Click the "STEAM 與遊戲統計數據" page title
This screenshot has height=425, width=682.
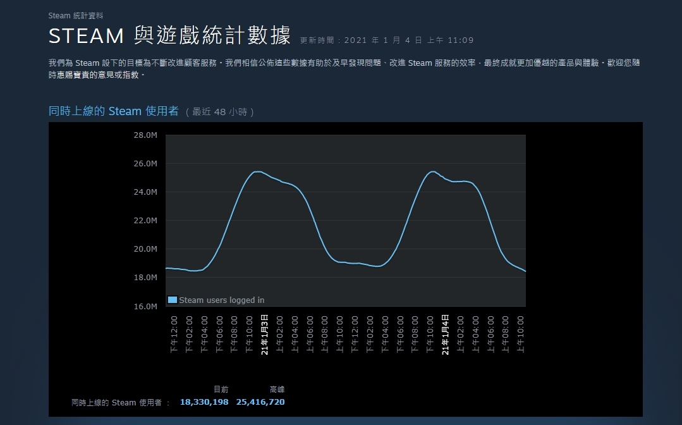[x=169, y=37]
